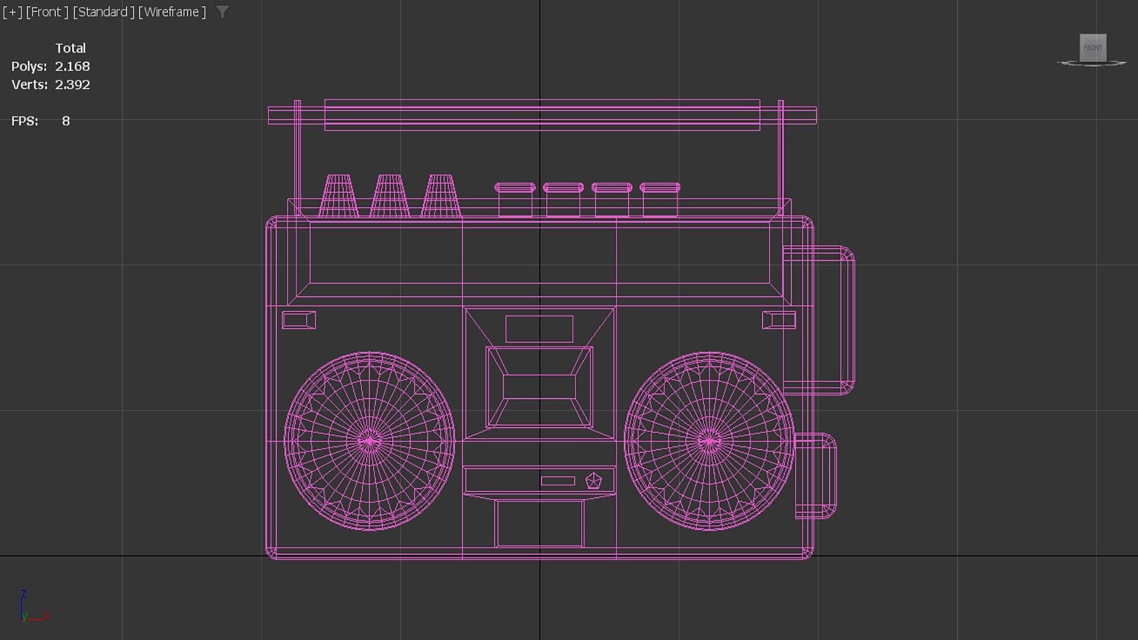
Task: Click the Polys count value 2.168
Action: pos(72,66)
